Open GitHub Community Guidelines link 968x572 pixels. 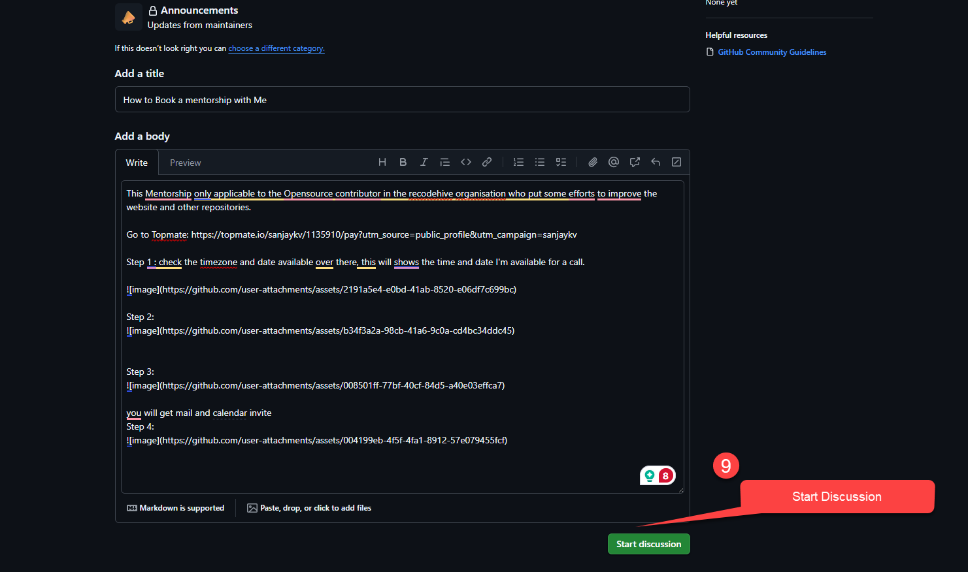tap(772, 52)
